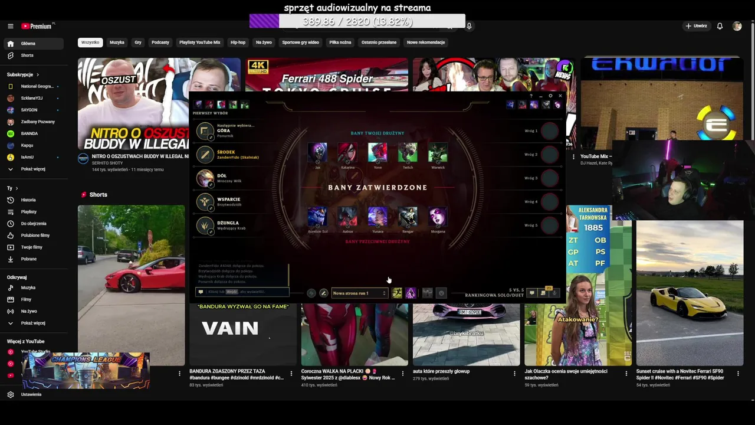Image resolution: width=755 pixels, height=425 pixels.
Task: Open the red Ferrari Shorts thumbnail
Action: 132,285
